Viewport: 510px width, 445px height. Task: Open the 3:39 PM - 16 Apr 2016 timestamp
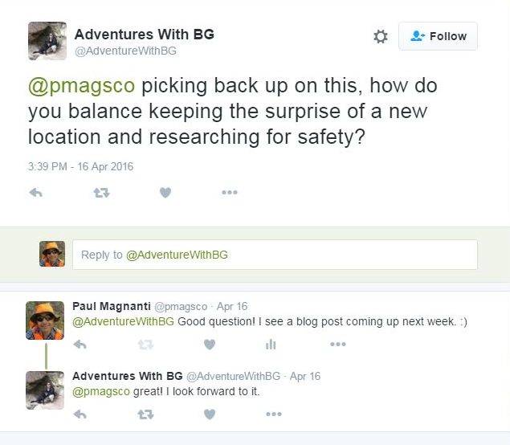point(80,167)
